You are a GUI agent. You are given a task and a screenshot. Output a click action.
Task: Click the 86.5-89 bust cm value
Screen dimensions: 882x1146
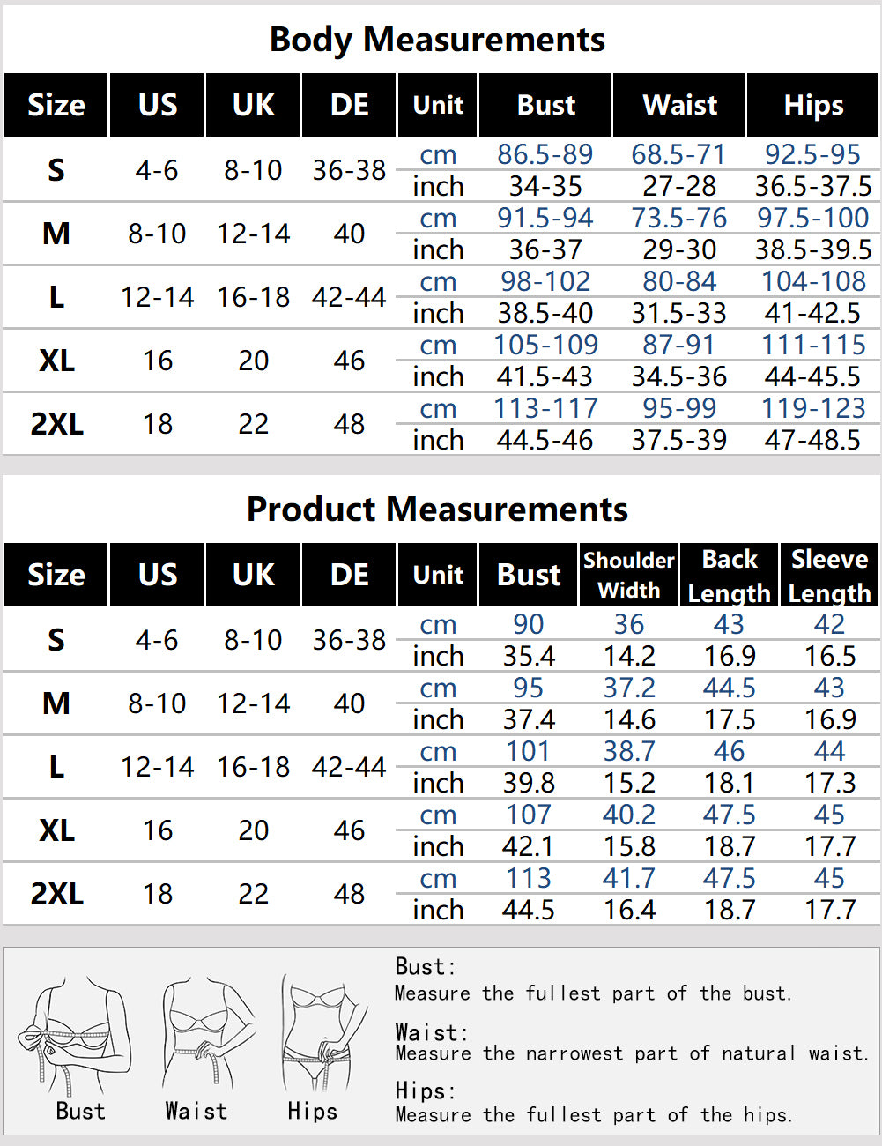point(545,154)
